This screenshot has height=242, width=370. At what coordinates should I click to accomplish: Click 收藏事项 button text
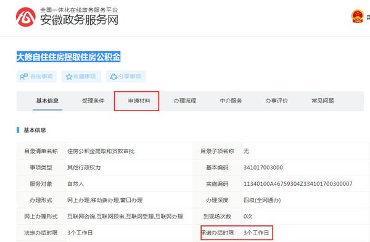click(x=84, y=77)
